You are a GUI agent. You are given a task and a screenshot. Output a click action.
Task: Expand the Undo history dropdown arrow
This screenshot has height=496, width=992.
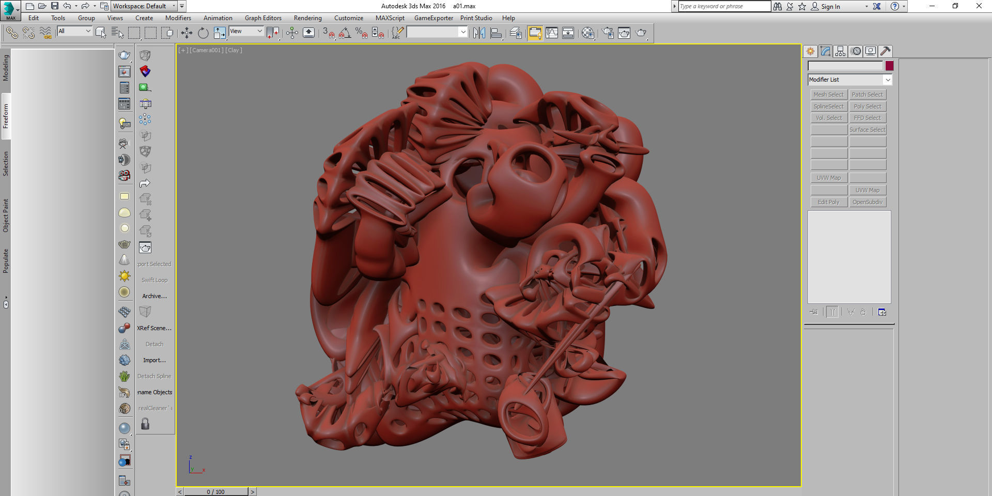[76, 6]
